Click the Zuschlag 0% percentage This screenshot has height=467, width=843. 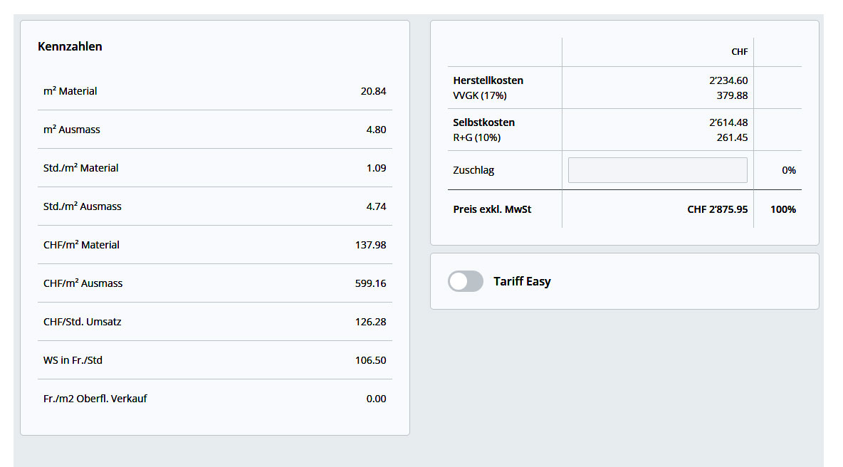(788, 170)
